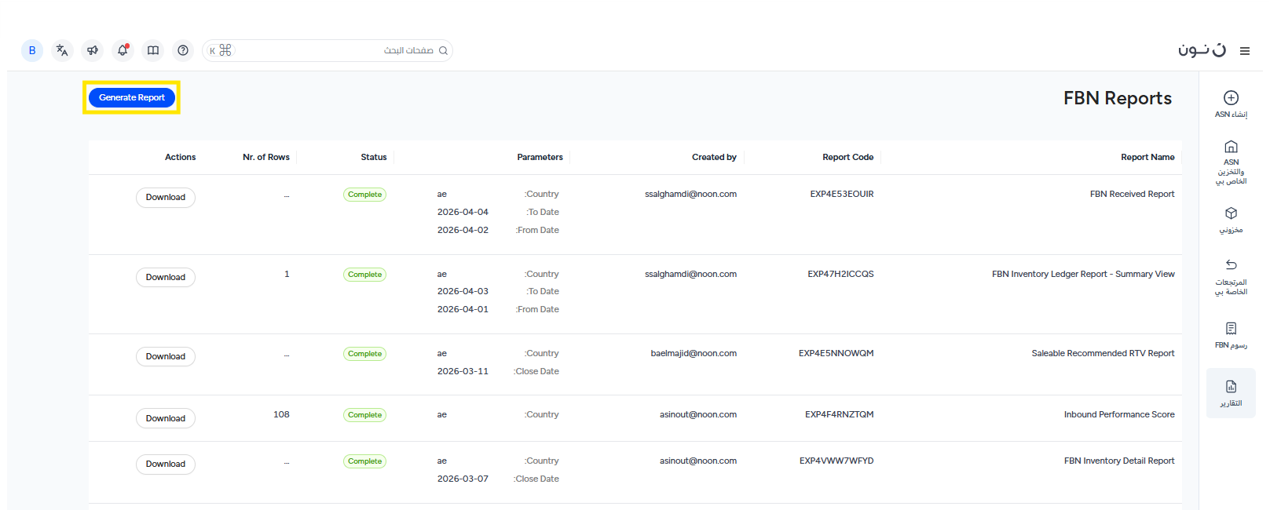Open the user profile avatar B
The width and height of the screenshot is (1270, 510).
(32, 50)
